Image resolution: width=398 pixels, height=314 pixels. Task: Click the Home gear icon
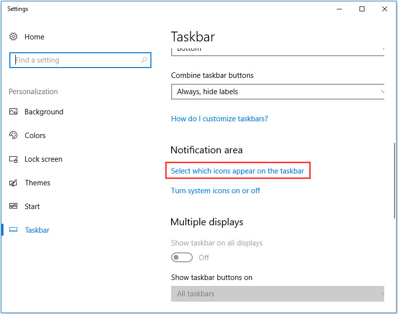coord(13,36)
